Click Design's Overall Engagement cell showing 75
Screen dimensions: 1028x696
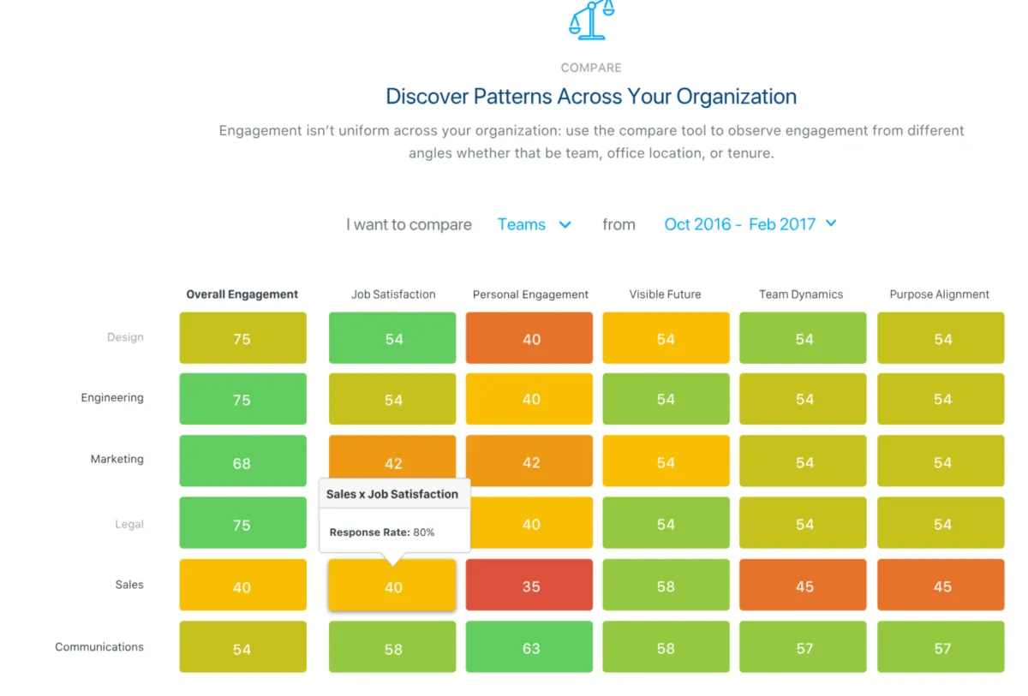pyautogui.click(x=242, y=337)
